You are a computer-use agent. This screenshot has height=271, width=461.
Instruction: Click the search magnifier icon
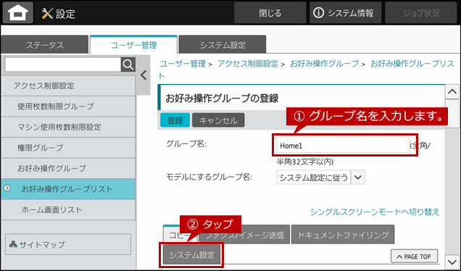[128, 64]
